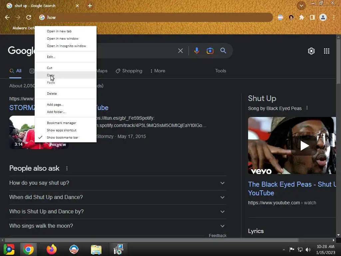Clear the Google search box with X
341x256 pixels.
coord(180,51)
